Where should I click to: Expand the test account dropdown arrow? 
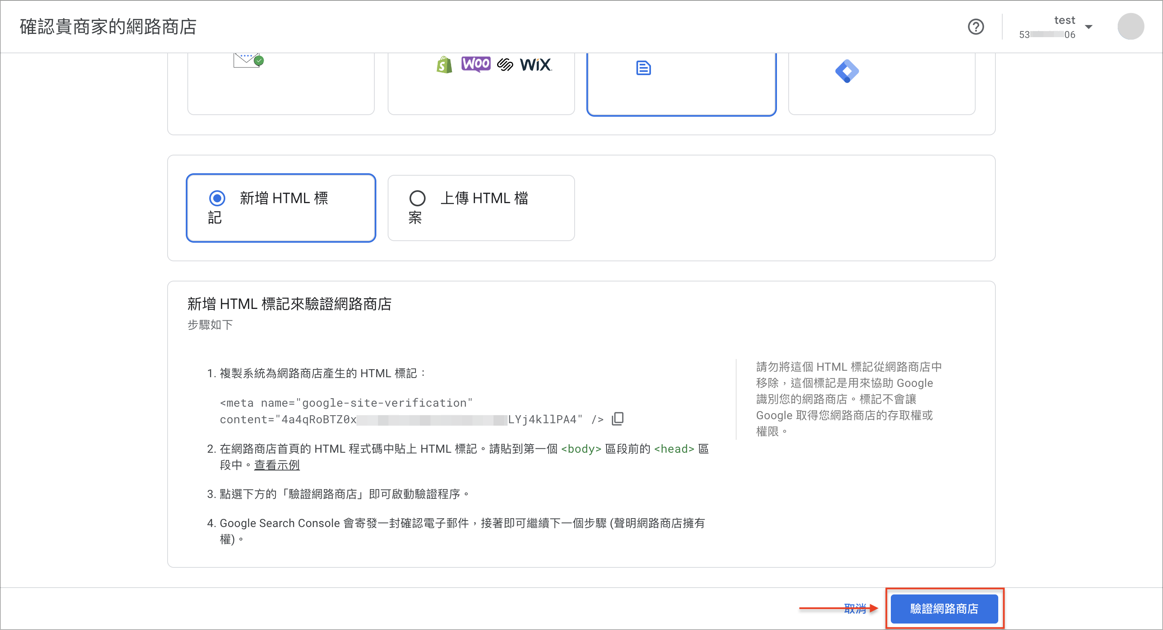pos(1089,27)
